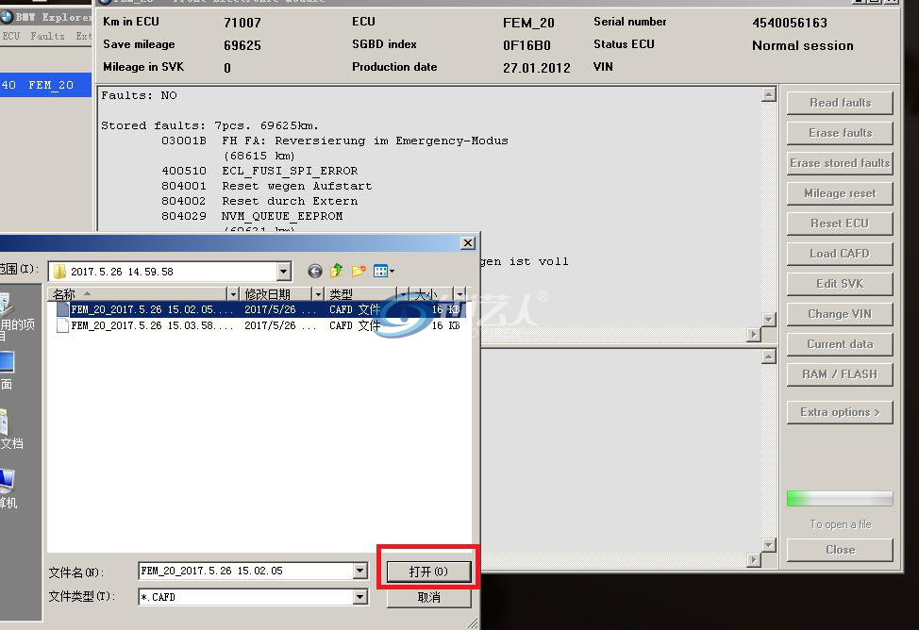919x630 pixels.
Task: Click the Read faults button
Action: tap(840, 103)
